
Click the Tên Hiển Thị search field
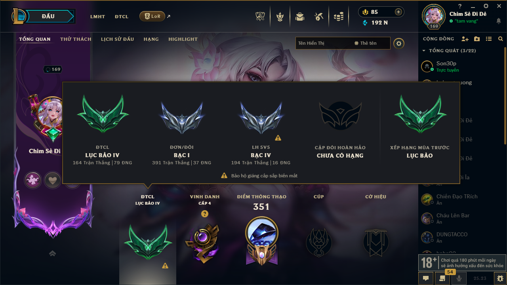click(323, 43)
